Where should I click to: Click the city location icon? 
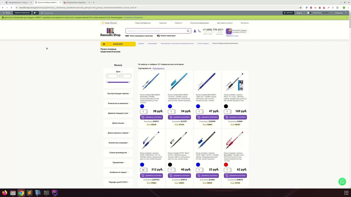(103, 23)
